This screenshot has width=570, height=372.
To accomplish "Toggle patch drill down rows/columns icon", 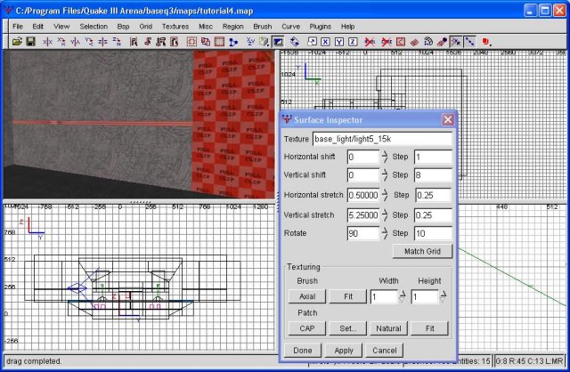I will pos(469,42).
